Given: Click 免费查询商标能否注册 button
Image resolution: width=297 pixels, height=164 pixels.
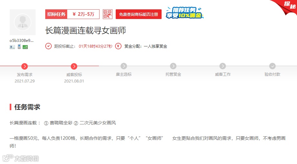Looking at the screenshot, I should click(x=138, y=14).
